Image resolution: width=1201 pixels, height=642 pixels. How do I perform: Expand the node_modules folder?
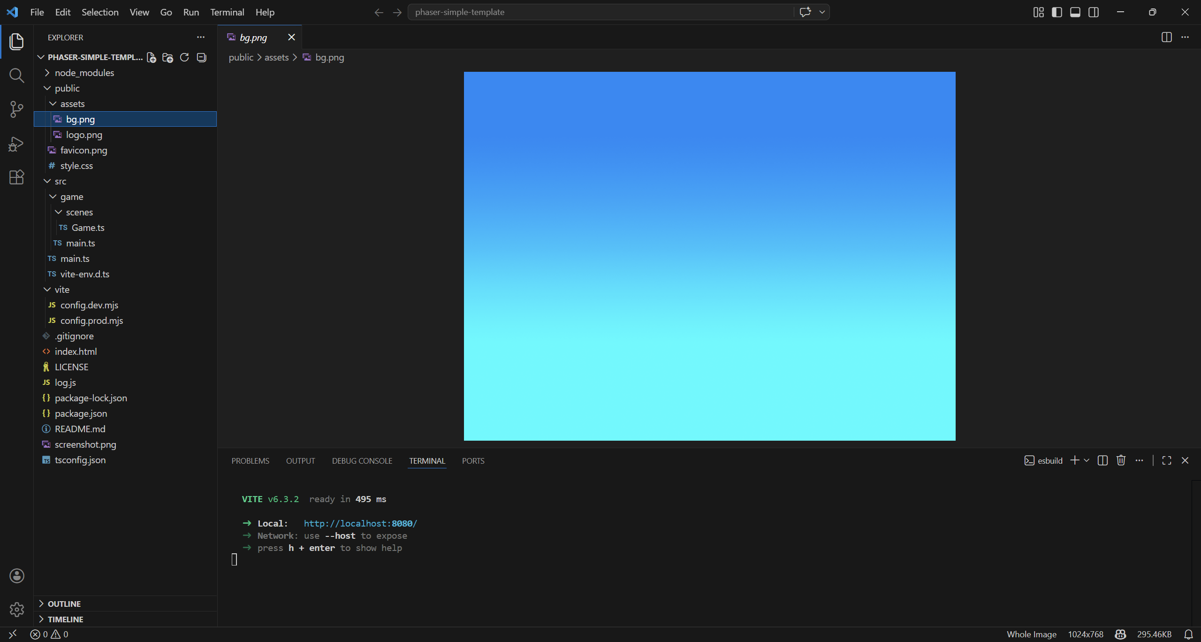pos(84,73)
